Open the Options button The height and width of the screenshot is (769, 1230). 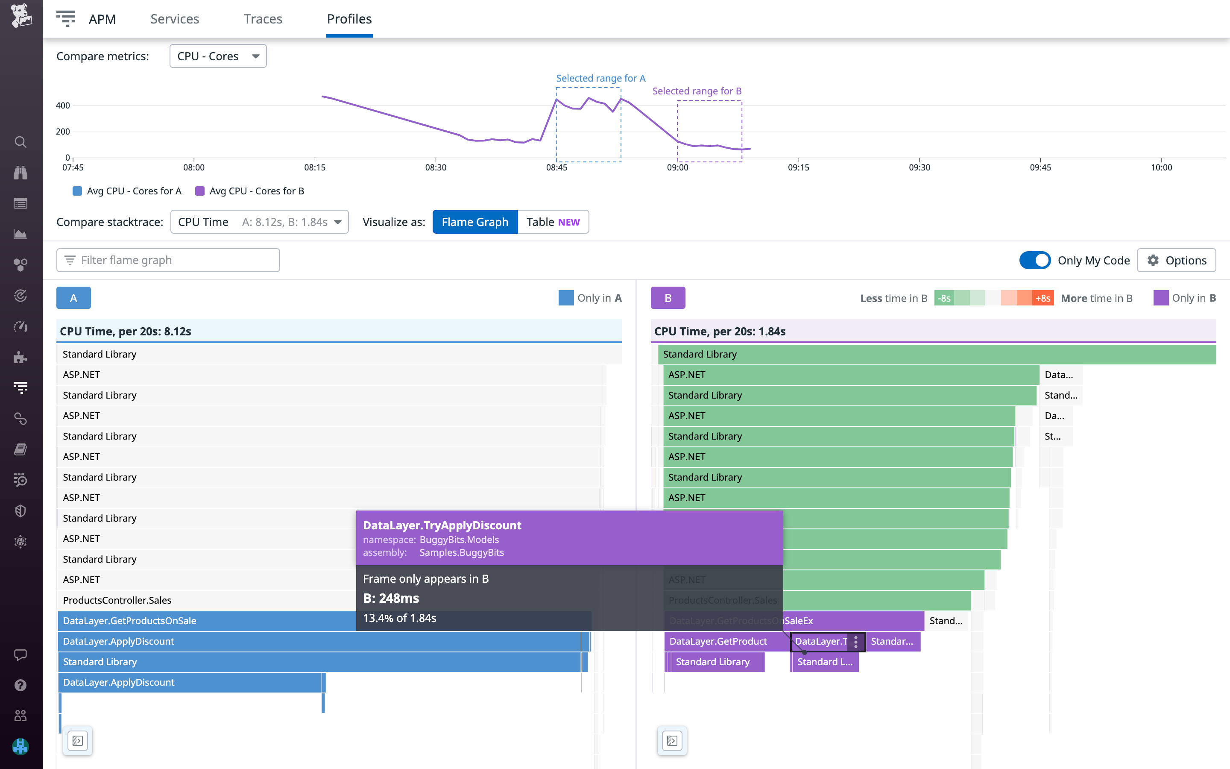[1177, 260]
